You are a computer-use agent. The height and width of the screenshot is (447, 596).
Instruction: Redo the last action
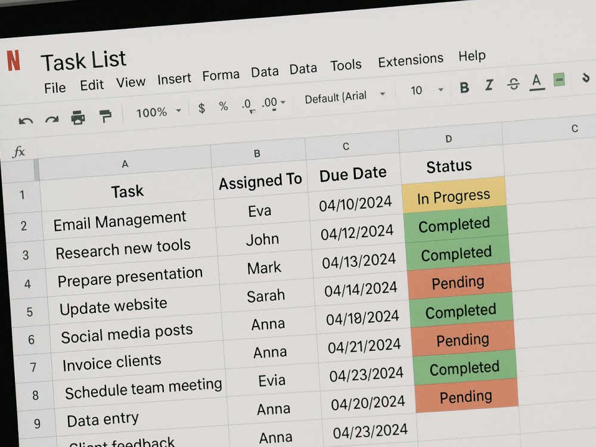pyautogui.click(x=52, y=120)
